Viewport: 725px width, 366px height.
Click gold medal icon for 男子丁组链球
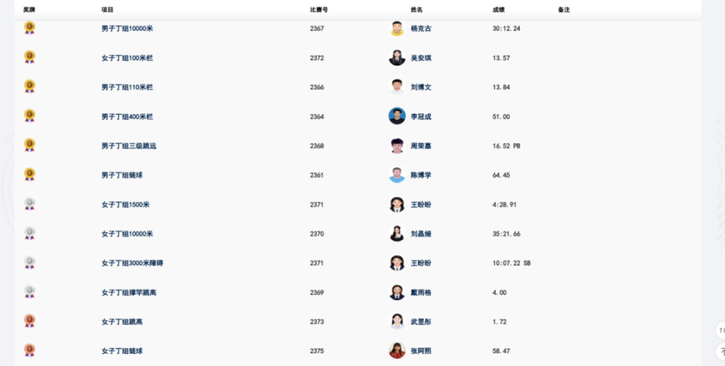tap(29, 174)
